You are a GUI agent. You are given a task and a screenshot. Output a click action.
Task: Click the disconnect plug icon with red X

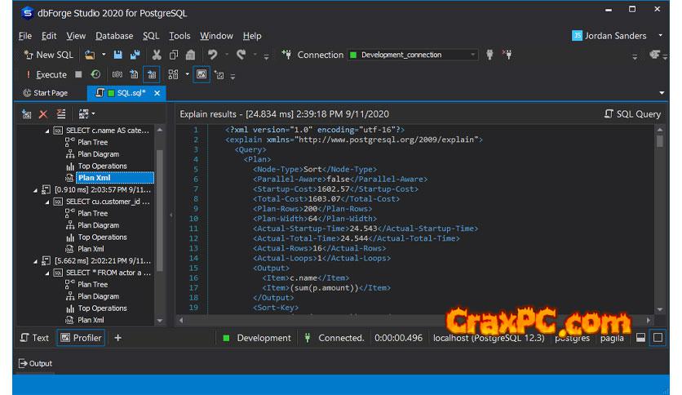click(x=507, y=55)
